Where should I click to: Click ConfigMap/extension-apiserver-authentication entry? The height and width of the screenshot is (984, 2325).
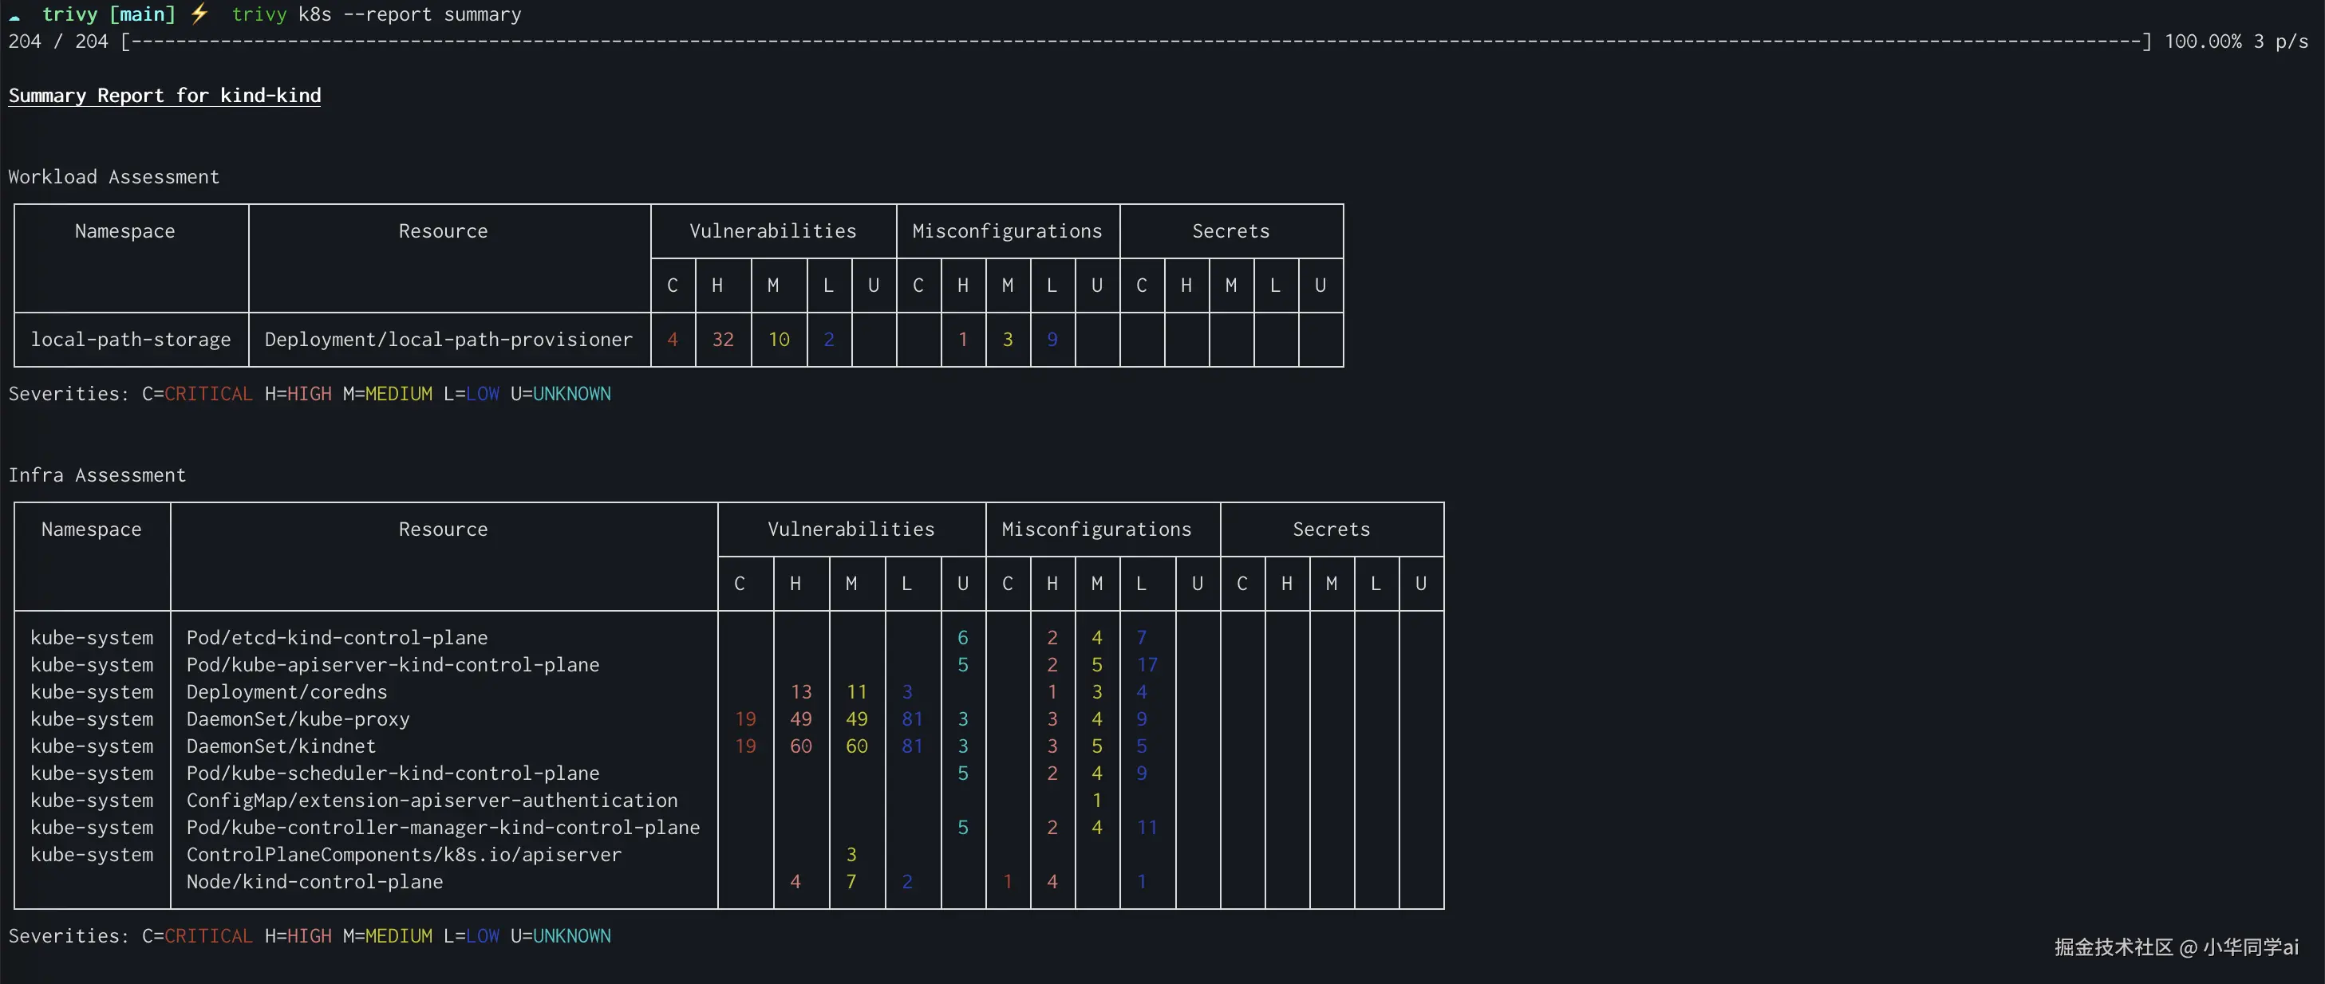coord(432,800)
